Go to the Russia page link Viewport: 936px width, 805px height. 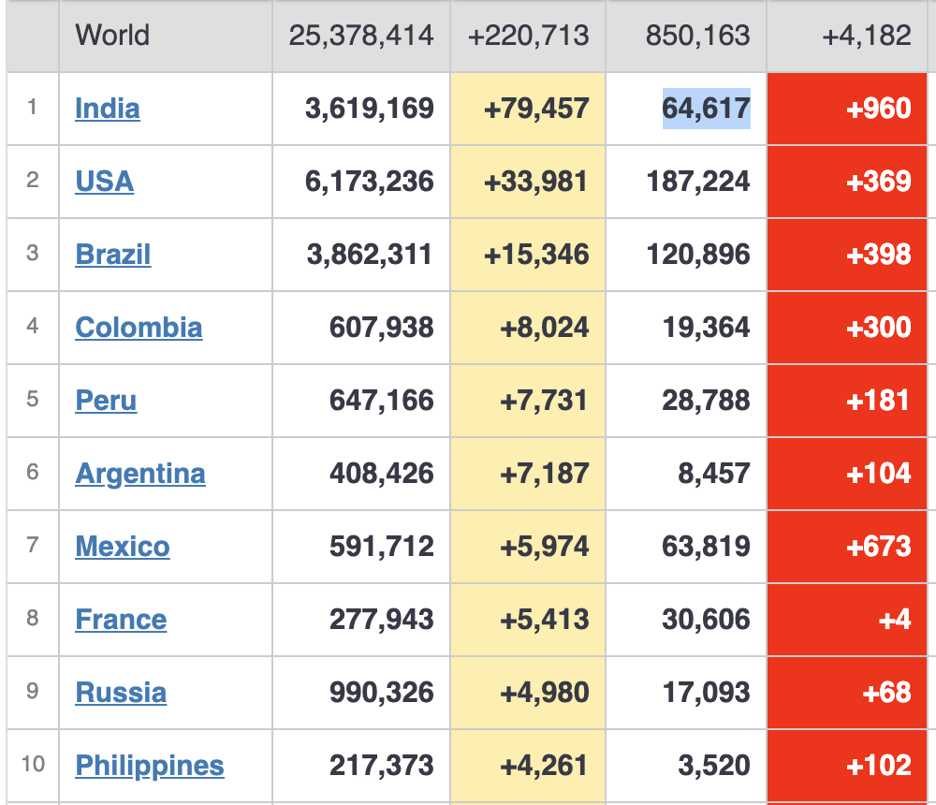click(x=121, y=693)
